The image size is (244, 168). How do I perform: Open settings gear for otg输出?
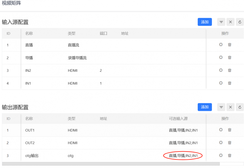pyautogui.click(x=221, y=155)
